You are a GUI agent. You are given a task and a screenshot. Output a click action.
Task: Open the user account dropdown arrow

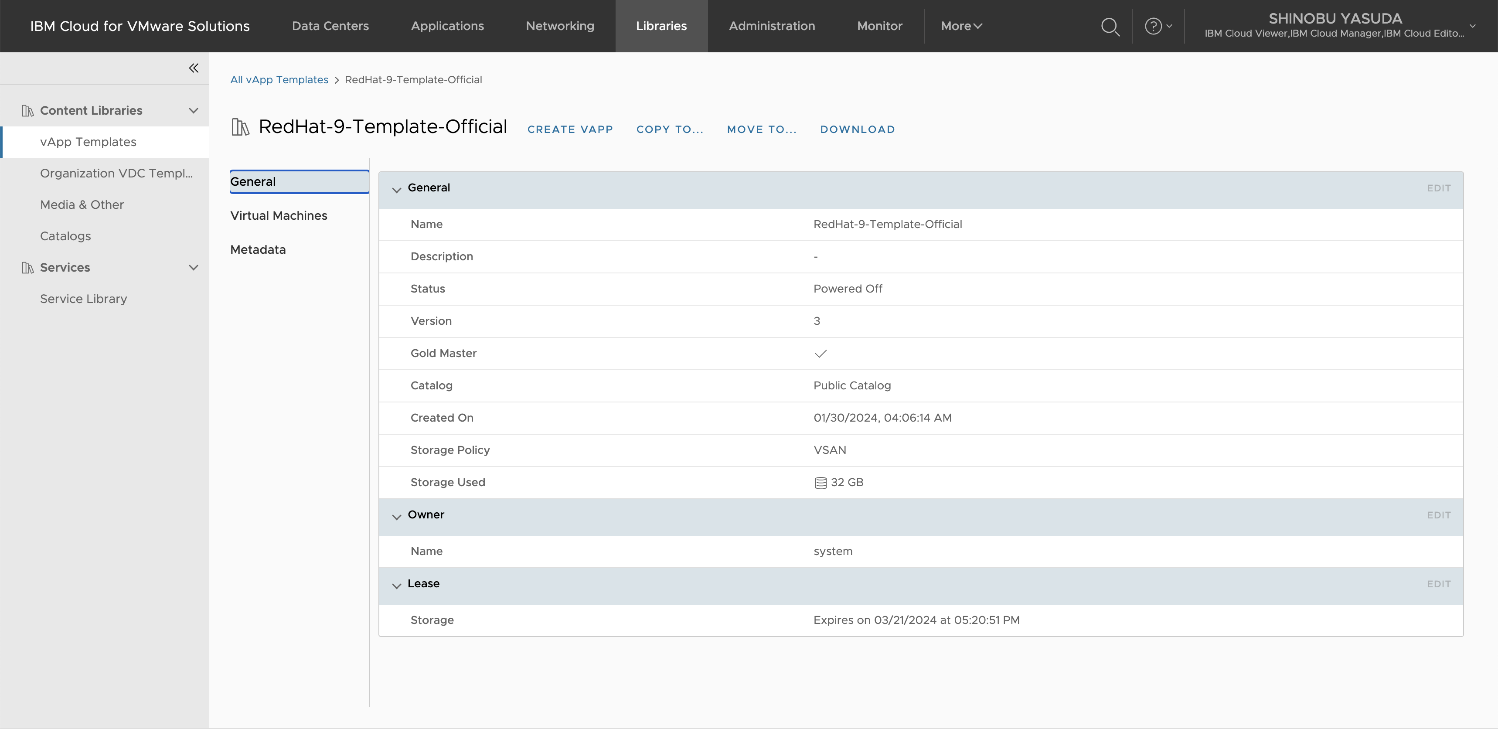[x=1472, y=26]
